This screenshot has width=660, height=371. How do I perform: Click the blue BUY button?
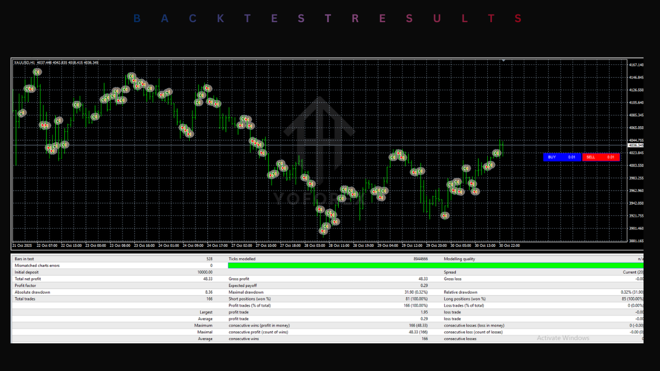click(552, 157)
